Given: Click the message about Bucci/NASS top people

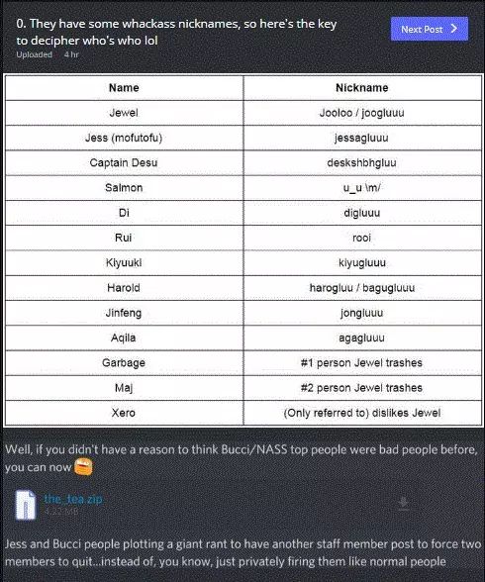Looking at the screenshot, I should (242, 458).
